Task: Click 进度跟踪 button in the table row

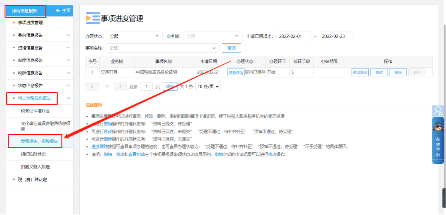Action: [360, 72]
